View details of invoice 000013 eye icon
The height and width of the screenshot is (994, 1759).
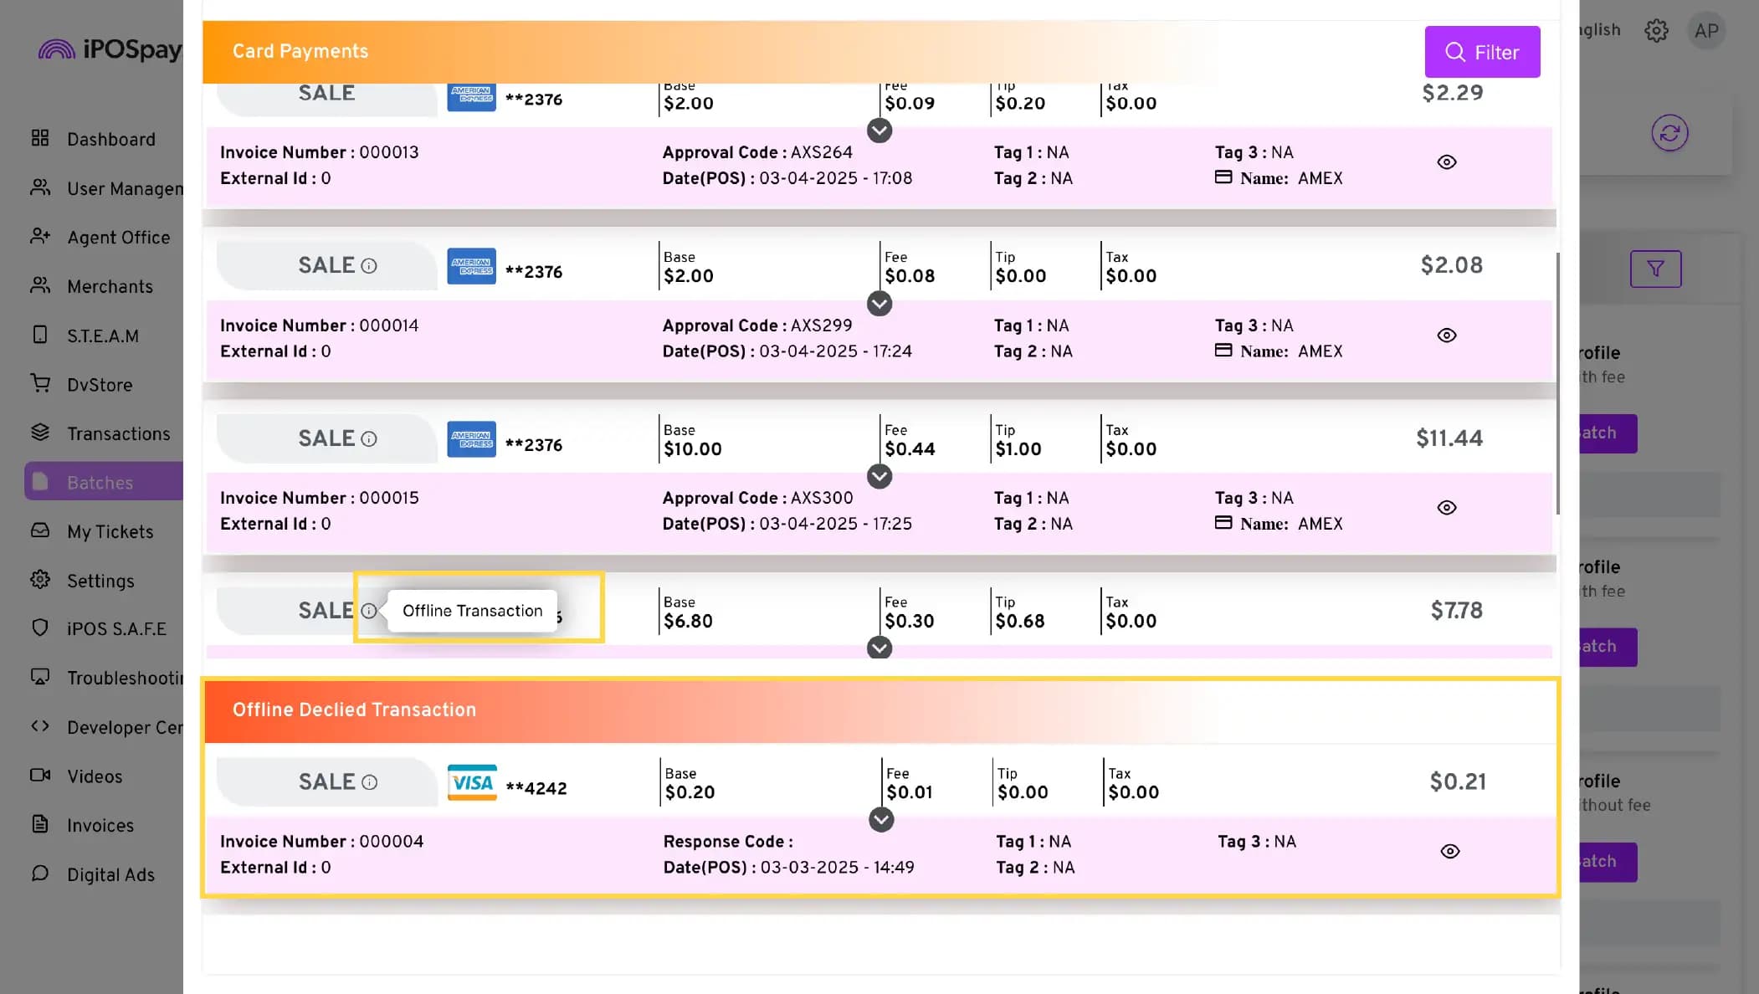pyautogui.click(x=1447, y=162)
